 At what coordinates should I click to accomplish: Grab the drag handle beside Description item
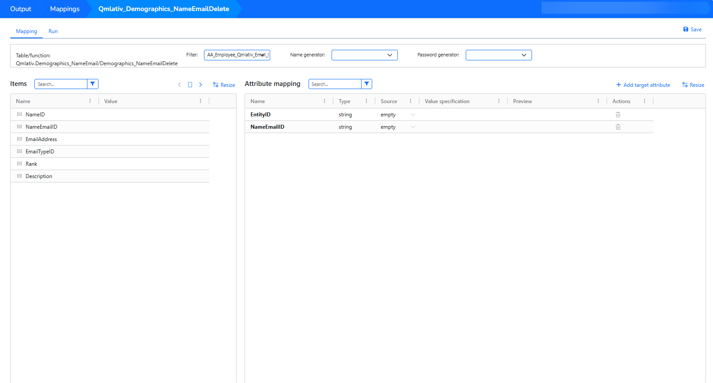coord(19,176)
